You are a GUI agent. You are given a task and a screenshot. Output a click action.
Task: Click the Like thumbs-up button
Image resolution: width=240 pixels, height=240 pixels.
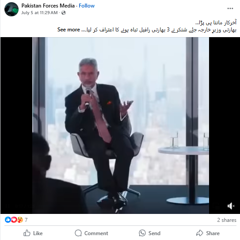point(33,233)
